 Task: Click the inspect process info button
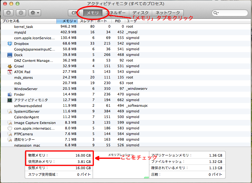(x=21, y=13)
